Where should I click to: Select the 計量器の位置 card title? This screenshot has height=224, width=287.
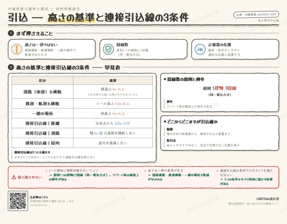(x=219, y=45)
